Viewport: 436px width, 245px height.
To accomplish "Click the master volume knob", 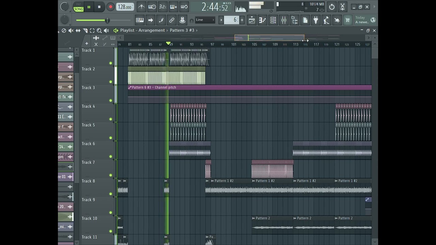I will point(64,6).
